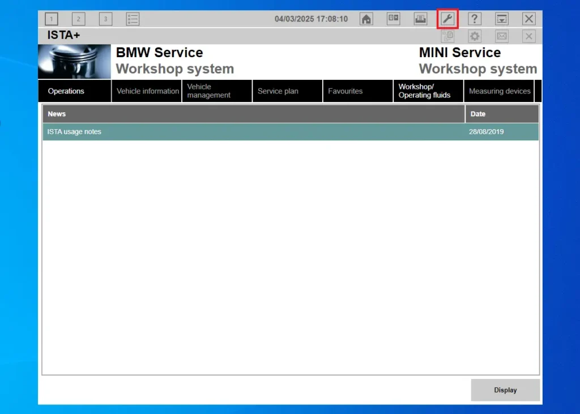
Task: Open the Vehicle management tab
Action: pos(217,91)
